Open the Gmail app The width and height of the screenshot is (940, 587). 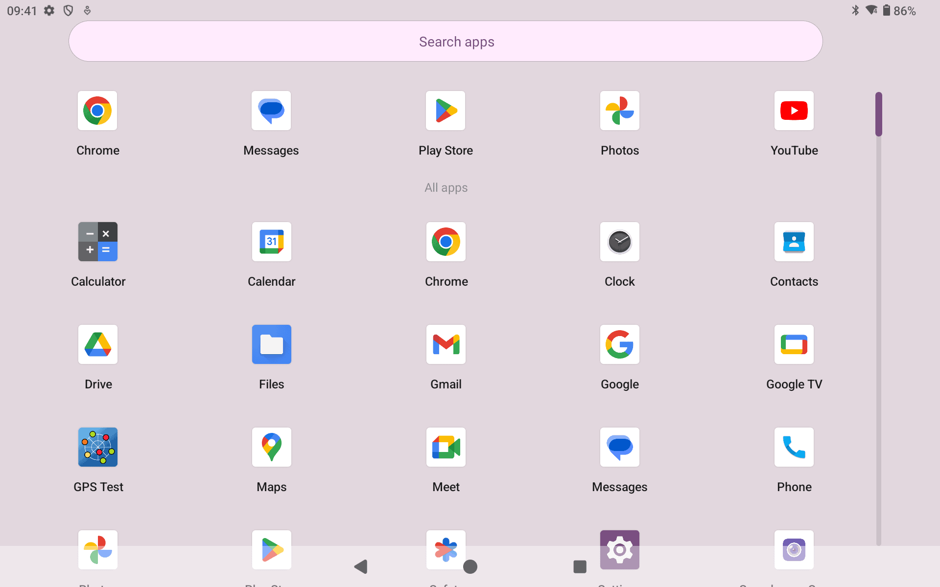click(446, 344)
